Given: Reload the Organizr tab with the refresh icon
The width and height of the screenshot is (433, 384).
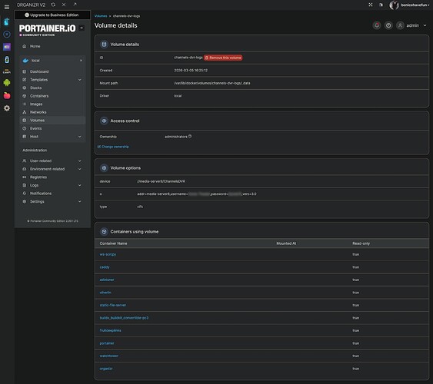Looking at the screenshot, I should coord(53,5).
